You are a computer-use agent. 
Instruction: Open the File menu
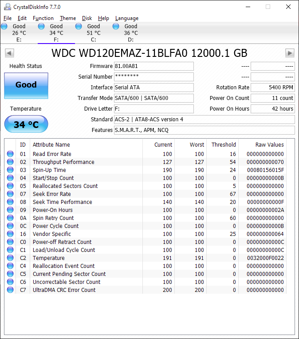coord(8,18)
